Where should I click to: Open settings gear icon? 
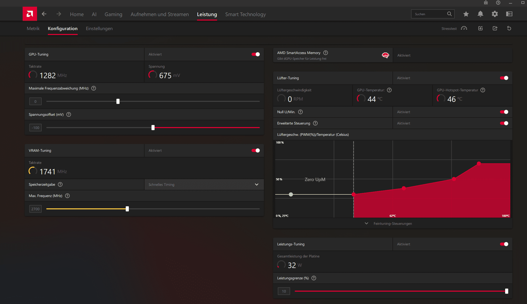[495, 14]
